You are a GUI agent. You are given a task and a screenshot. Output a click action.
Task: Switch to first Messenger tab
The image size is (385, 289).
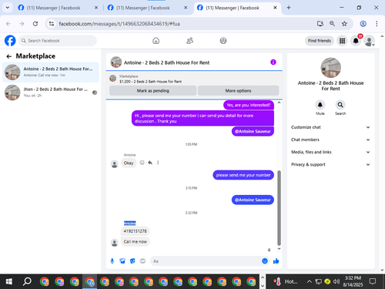click(x=58, y=8)
